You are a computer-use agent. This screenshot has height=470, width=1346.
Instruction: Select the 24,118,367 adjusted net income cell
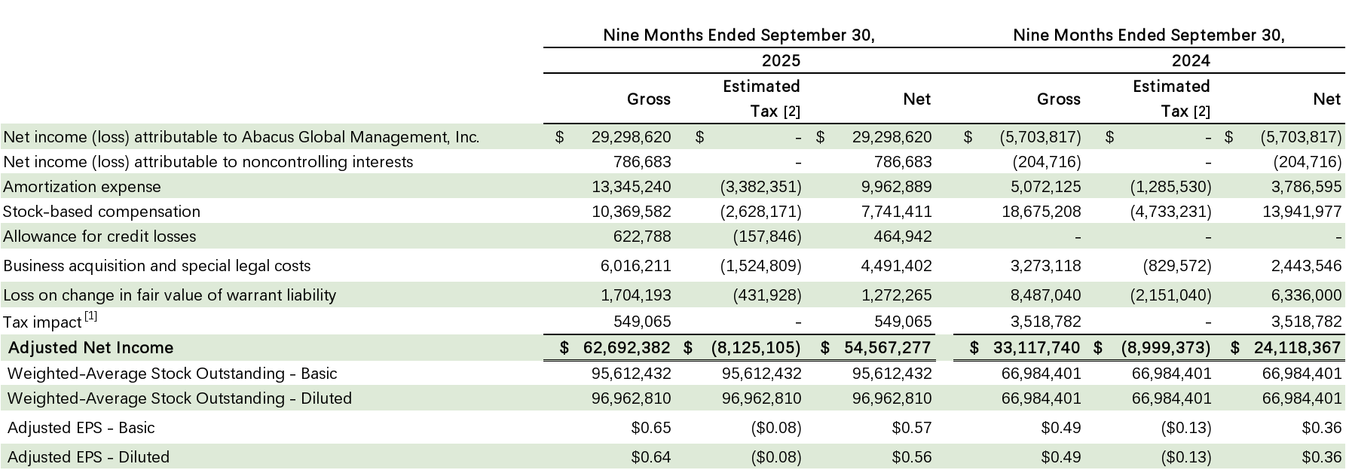pos(1298,348)
